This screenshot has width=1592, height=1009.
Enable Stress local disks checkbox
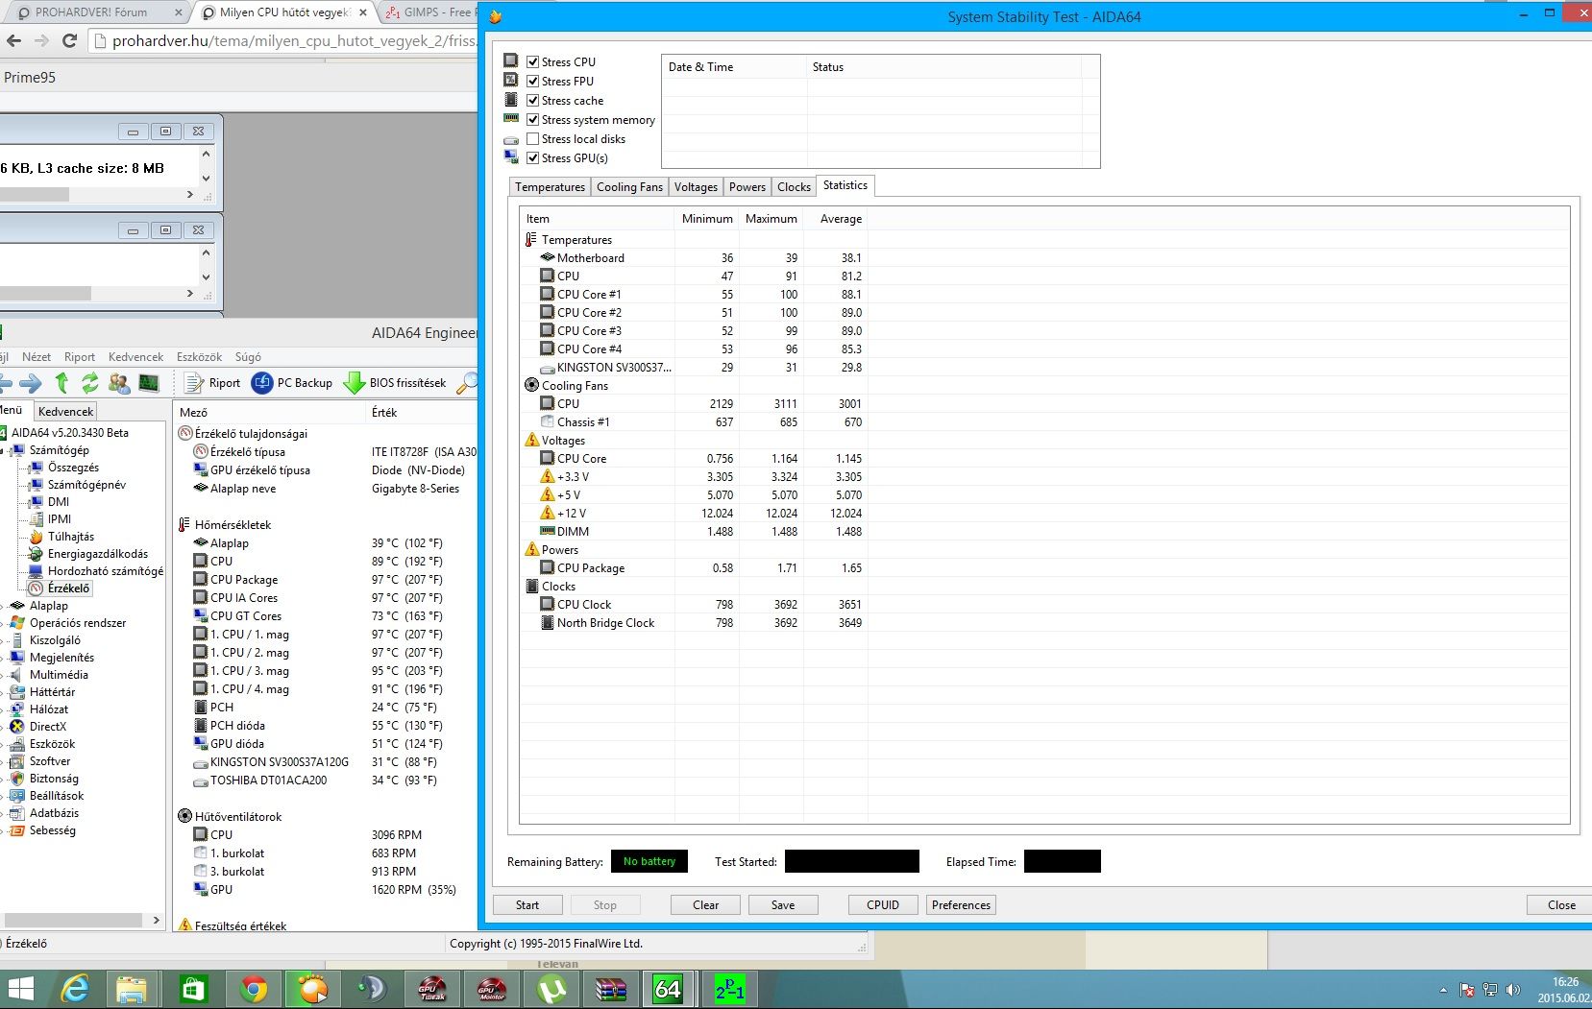tap(532, 138)
